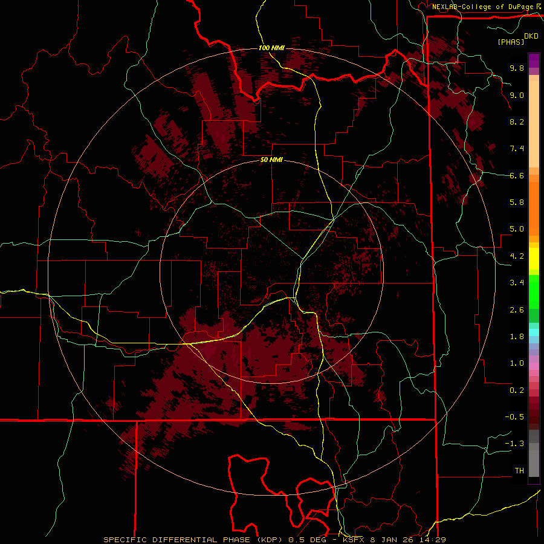This screenshot has width=544, height=544.
Task: Click the [PHAS] label above the color bar
Action: [x=511, y=42]
